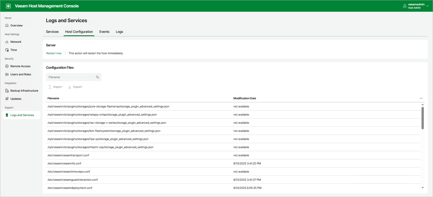The image size is (433, 197).
Task: Click the Restart now link
Action: coord(54,53)
